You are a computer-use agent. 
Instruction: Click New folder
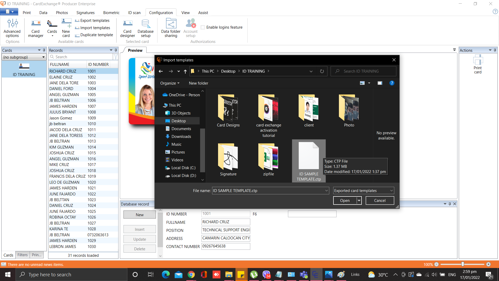pos(198,83)
